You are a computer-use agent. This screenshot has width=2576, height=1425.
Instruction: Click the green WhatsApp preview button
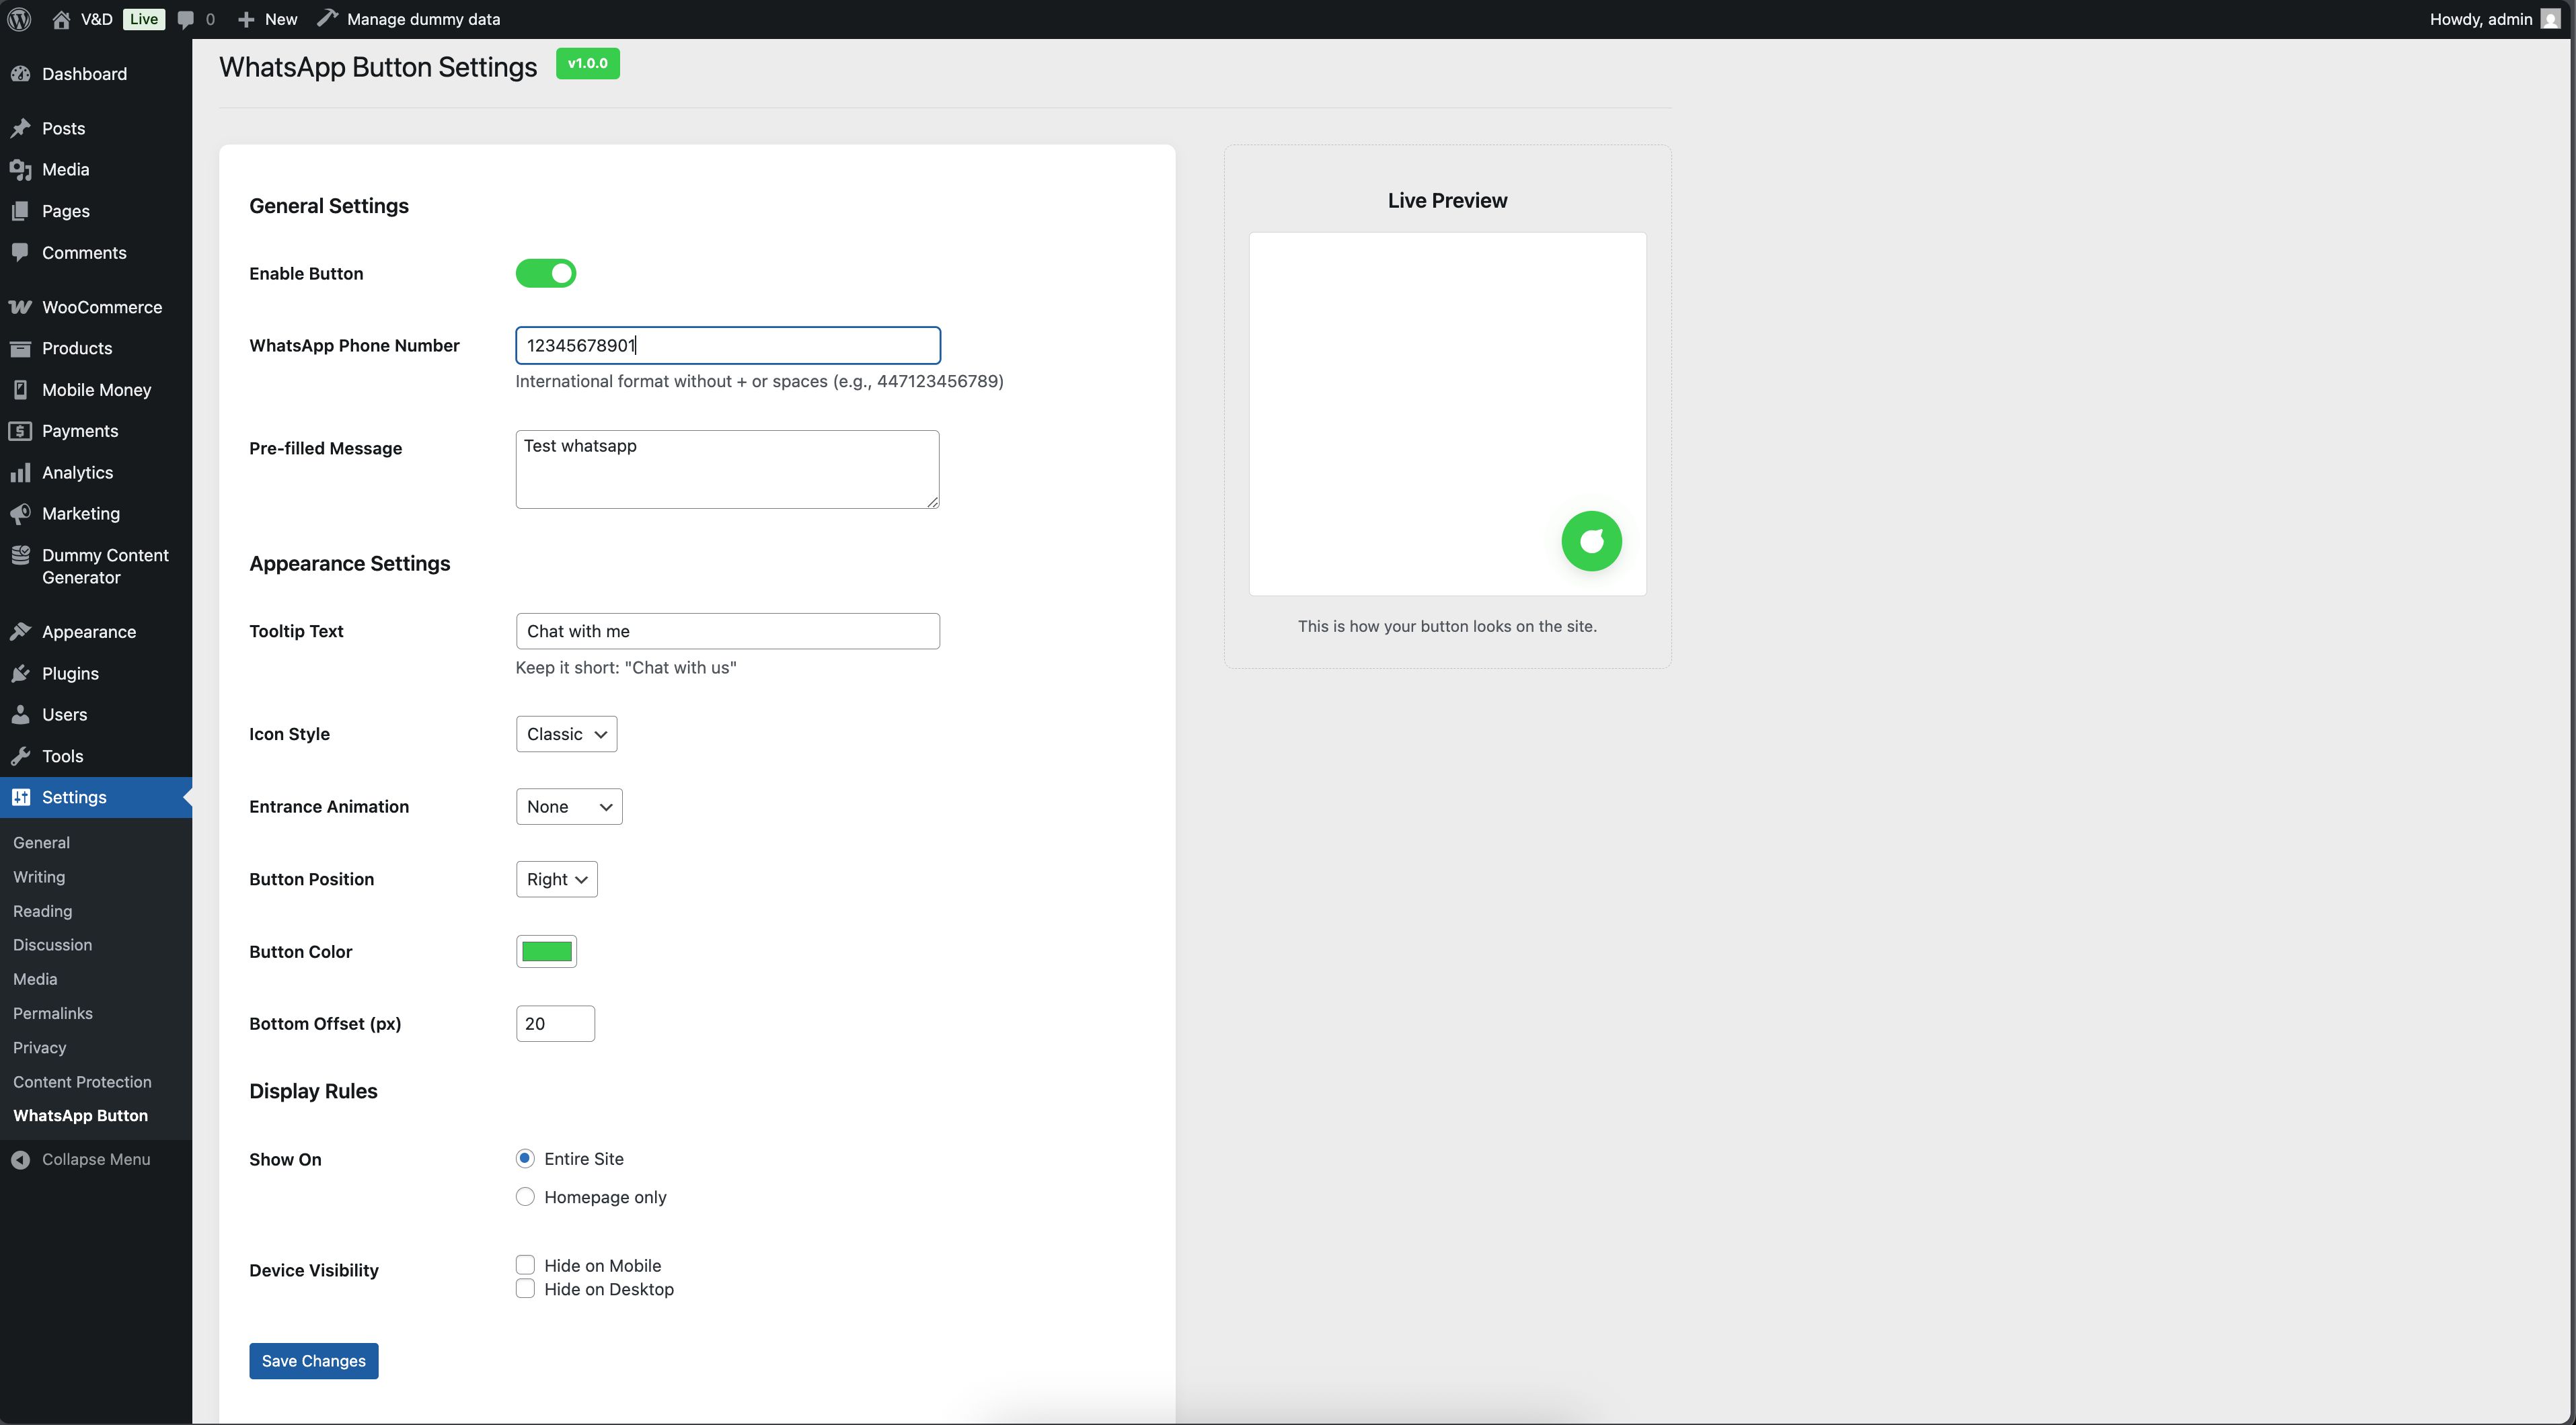click(1591, 542)
